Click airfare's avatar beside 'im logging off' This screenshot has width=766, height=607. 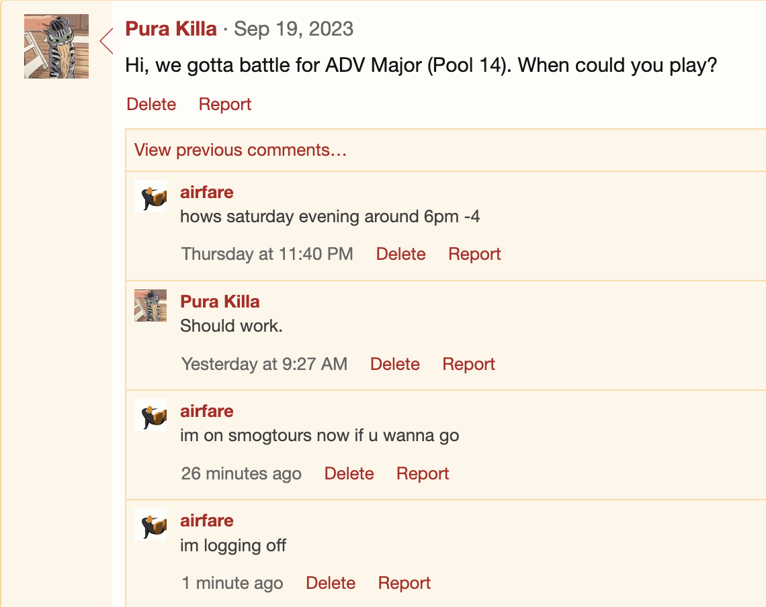(151, 524)
